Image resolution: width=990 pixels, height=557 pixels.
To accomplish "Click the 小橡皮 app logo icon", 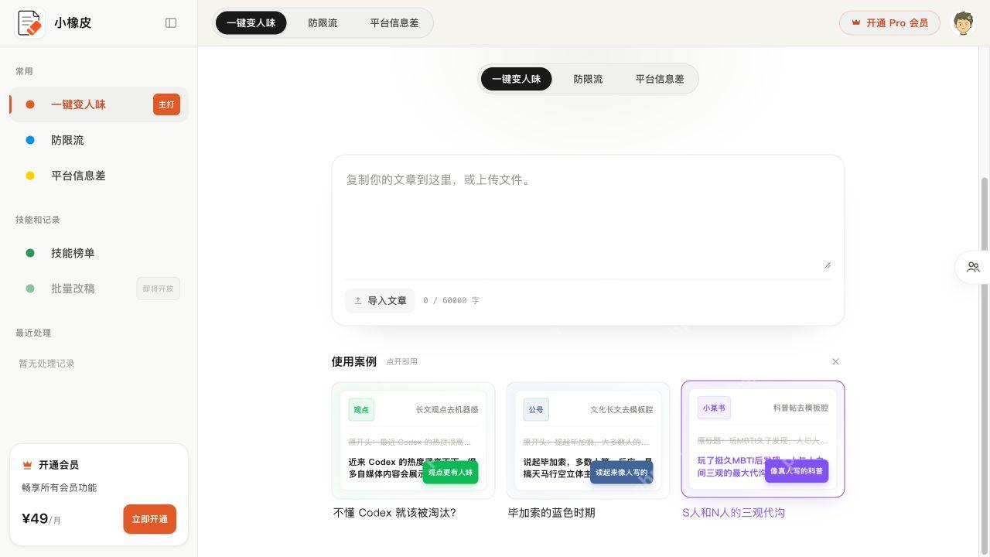I will (x=30, y=23).
